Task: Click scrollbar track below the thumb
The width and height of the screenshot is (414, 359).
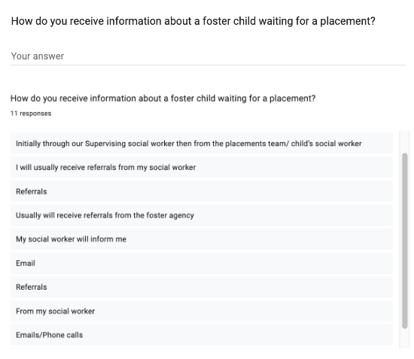Action: click(x=404, y=339)
